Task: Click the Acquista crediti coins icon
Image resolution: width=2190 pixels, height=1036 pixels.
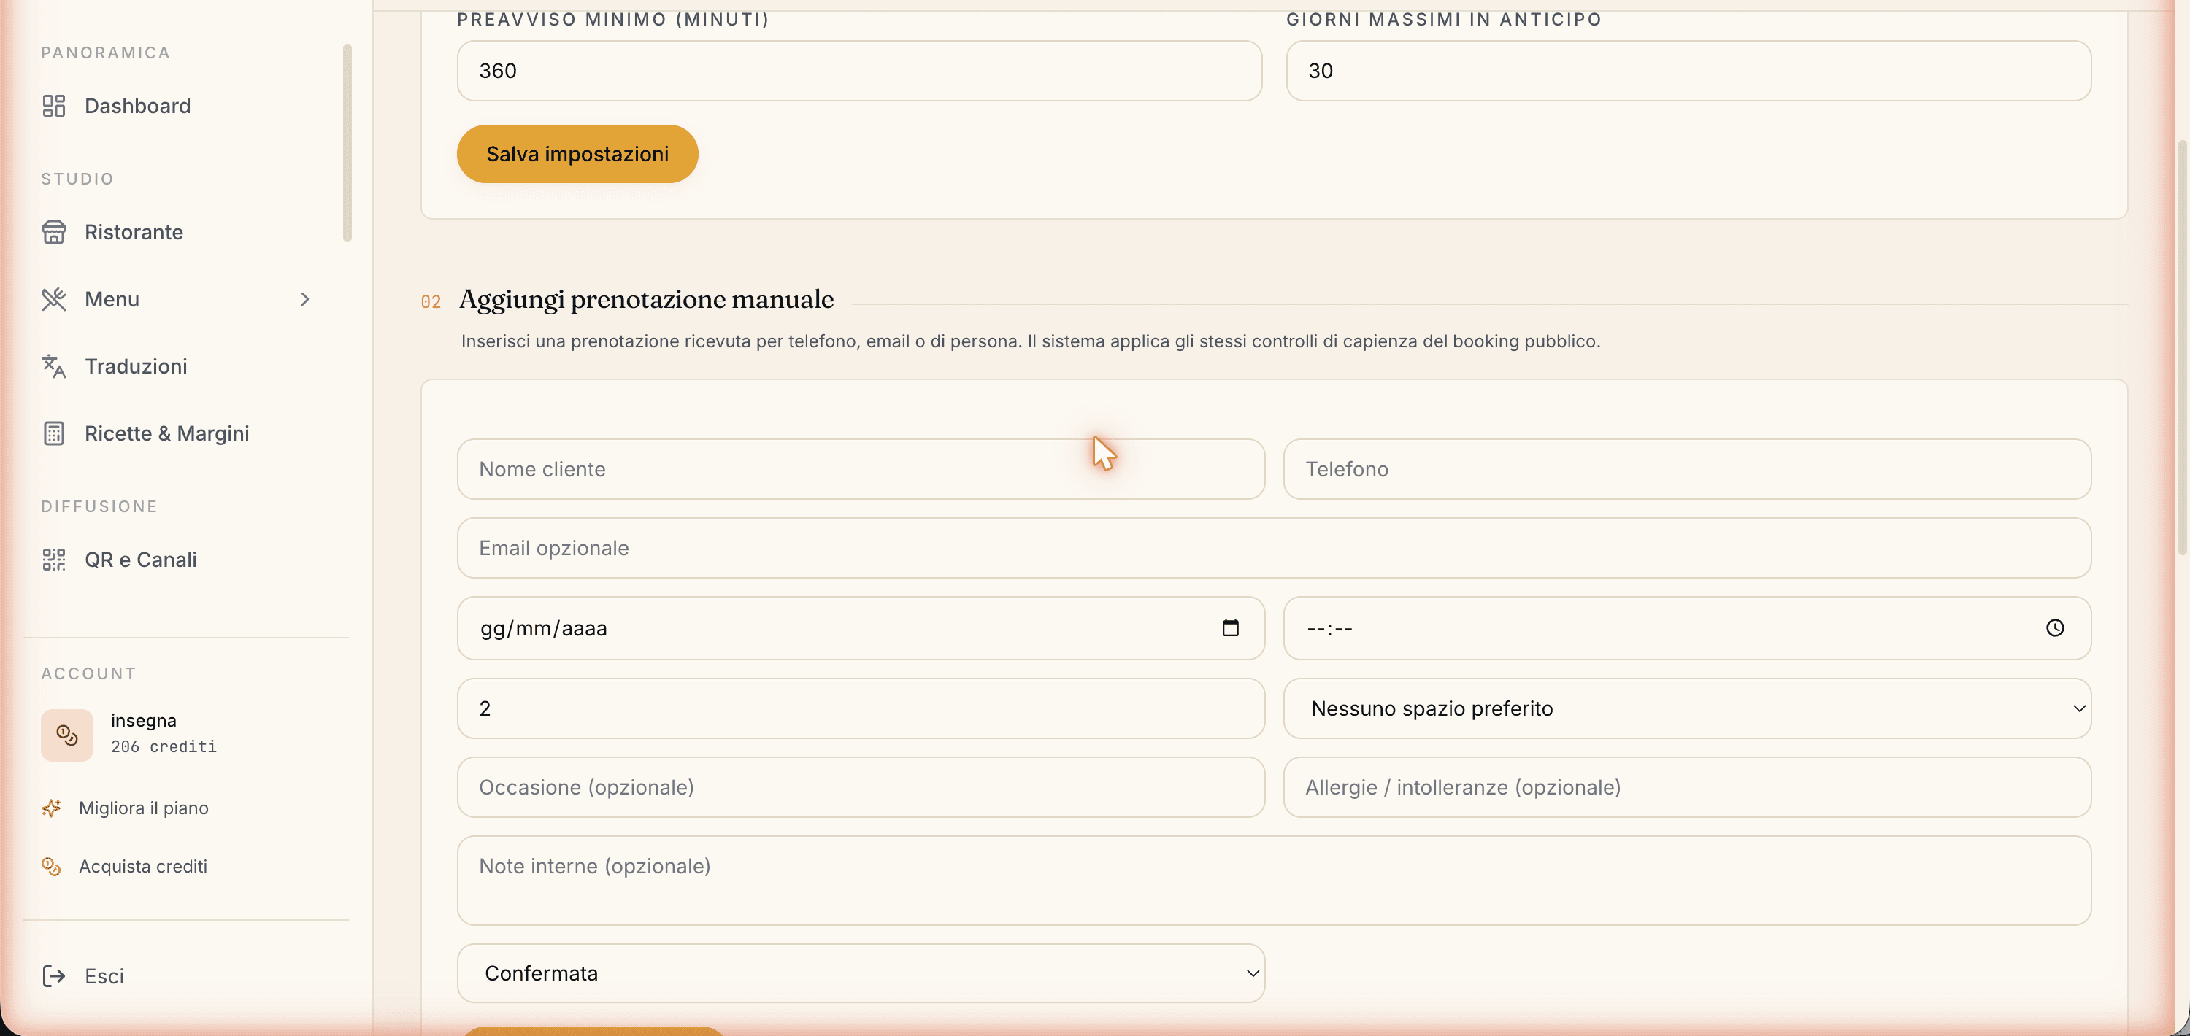Action: tap(52, 866)
